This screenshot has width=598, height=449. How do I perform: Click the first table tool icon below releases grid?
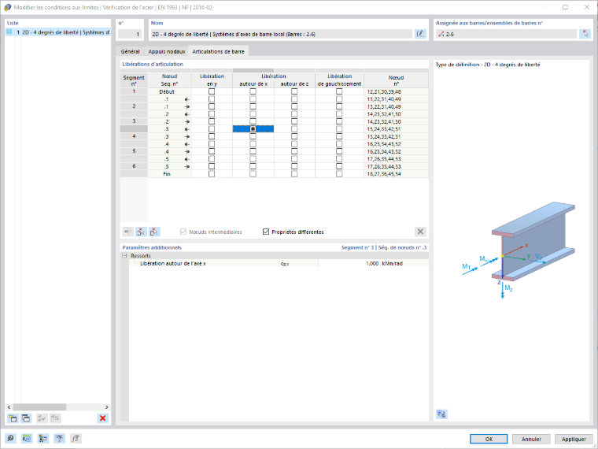[x=128, y=232]
